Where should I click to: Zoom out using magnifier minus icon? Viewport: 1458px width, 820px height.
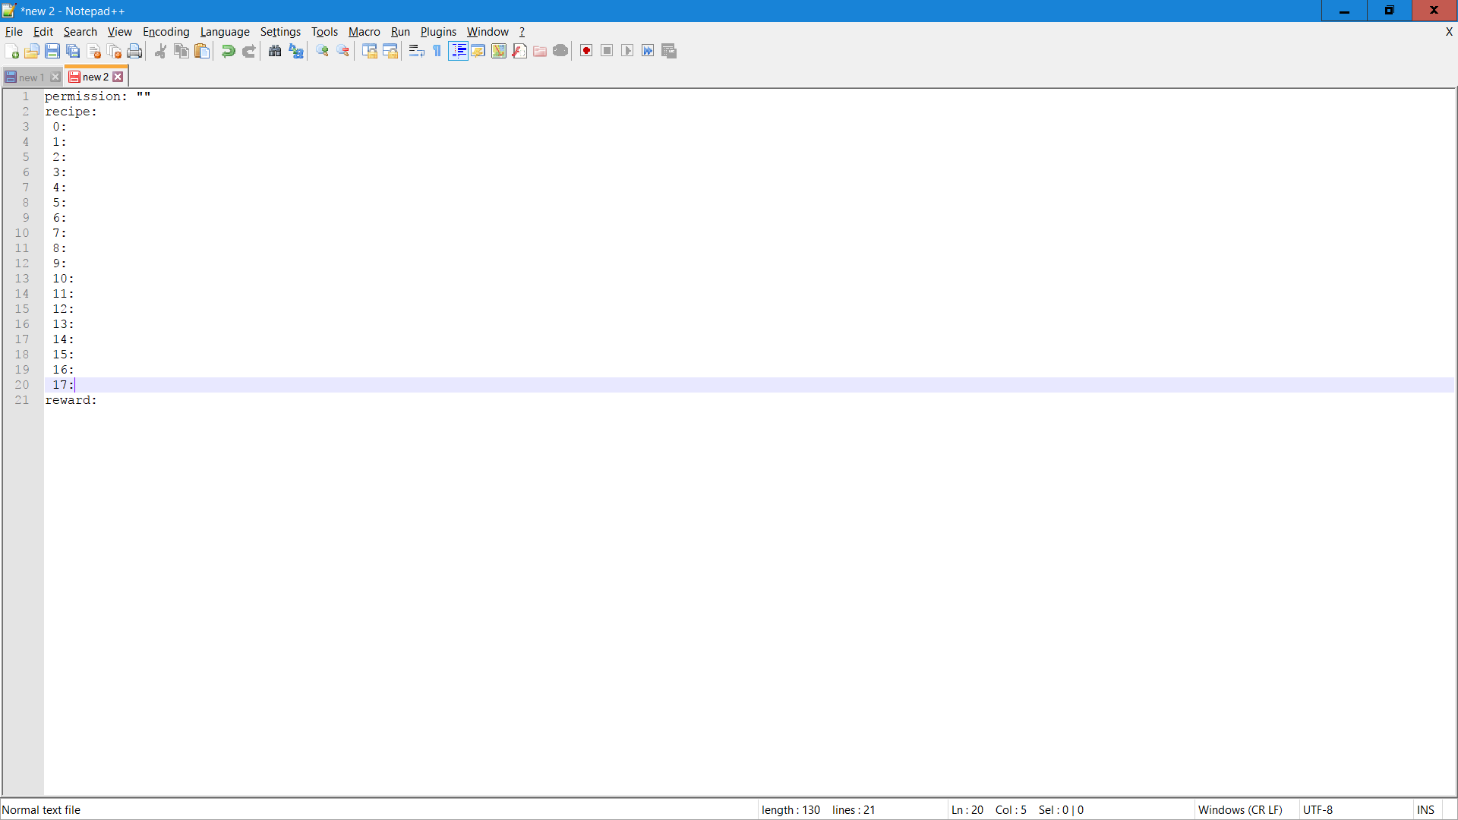point(342,51)
